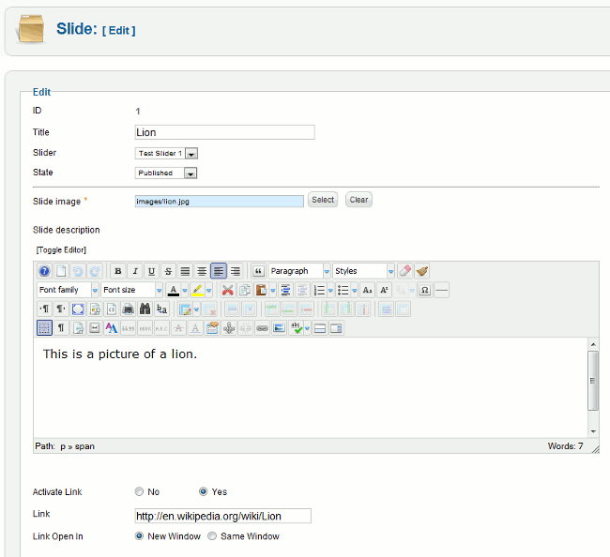610x557 pixels.
Task: Toggle fullscreen editor mode
Action: click(x=78, y=309)
